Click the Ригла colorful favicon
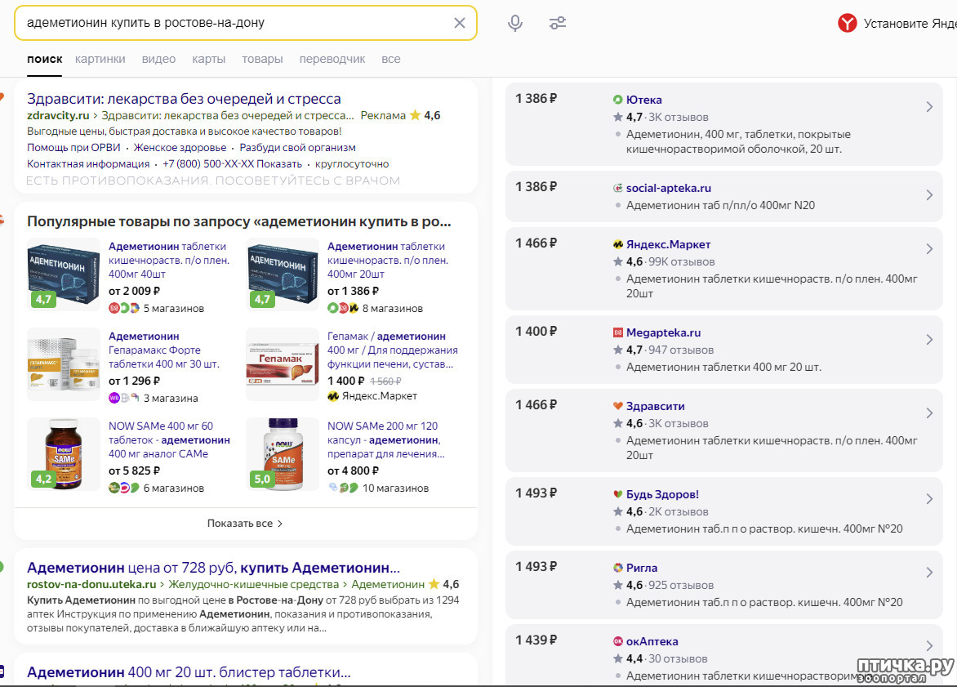The image size is (957, 687). point(617,568)
